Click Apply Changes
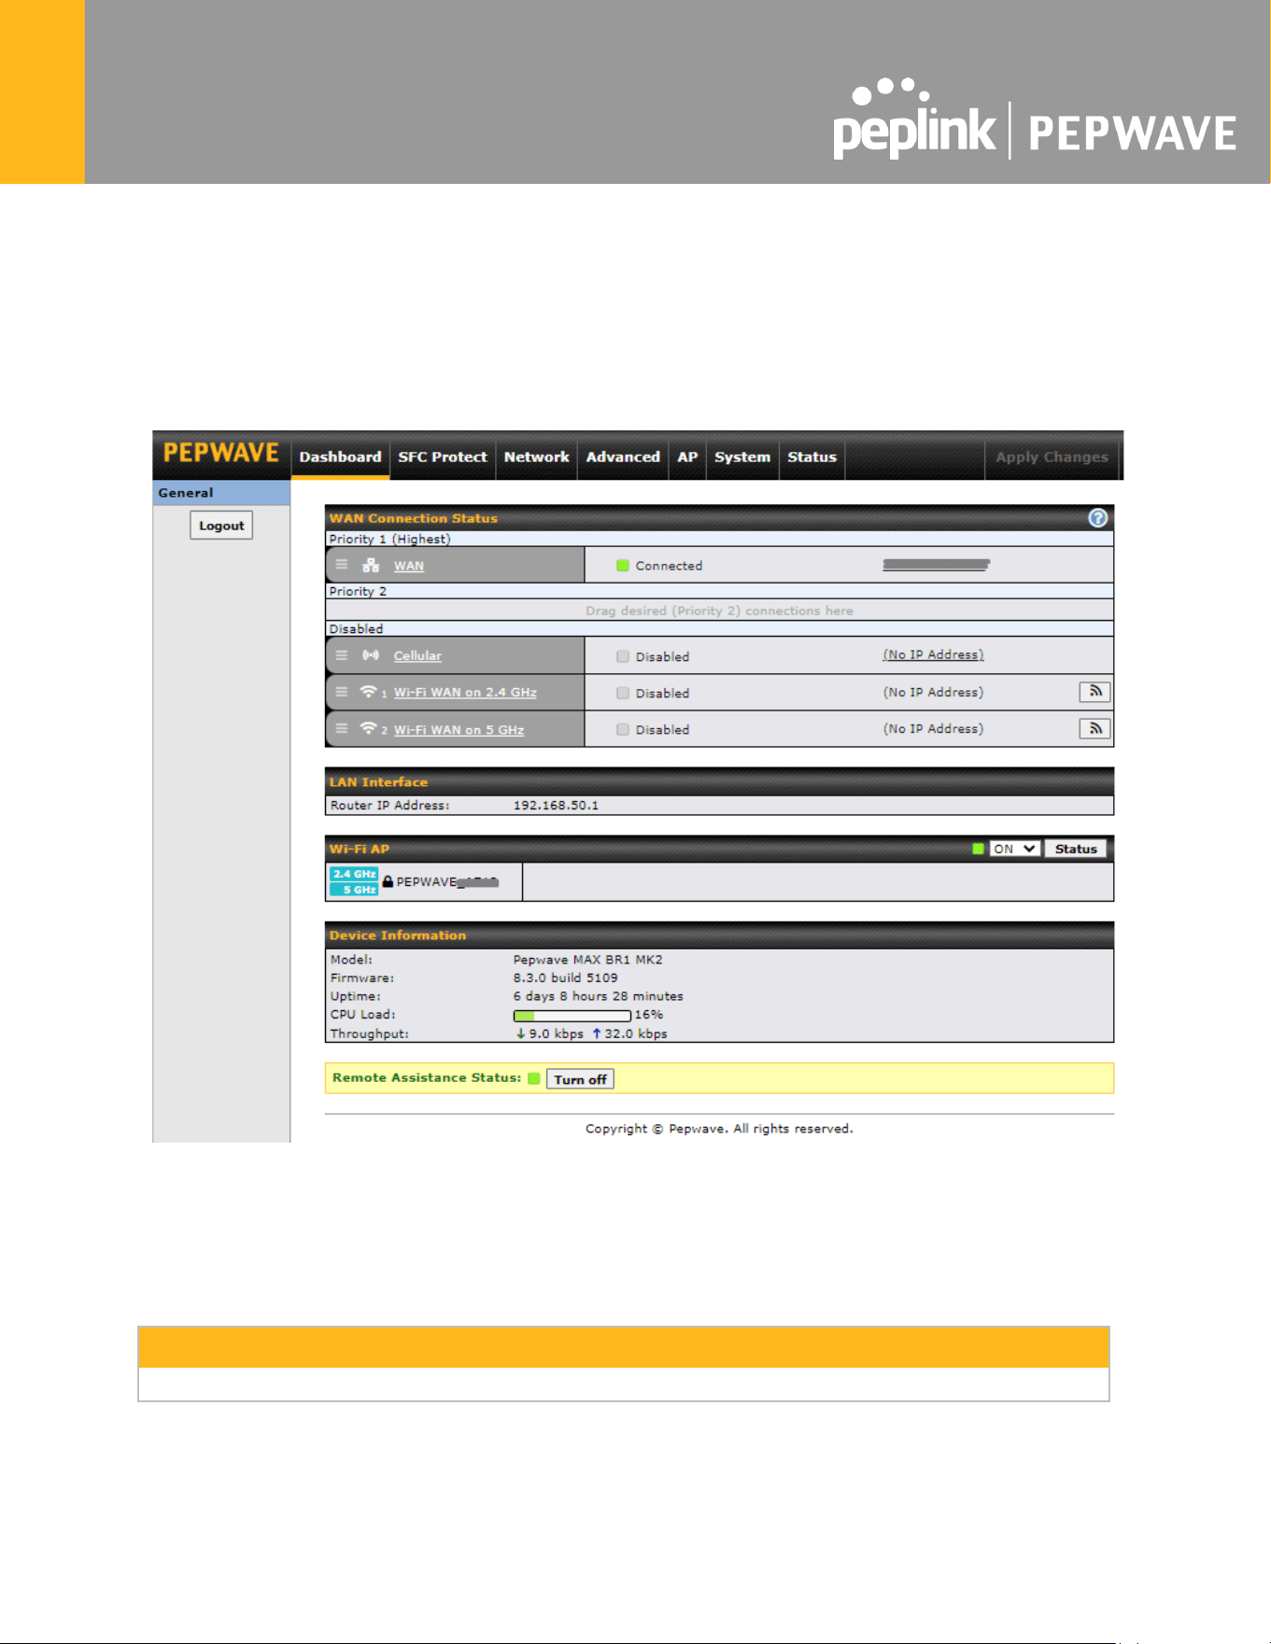The height and width of the screenshot is (1644, 1271). pos(1052,457)
